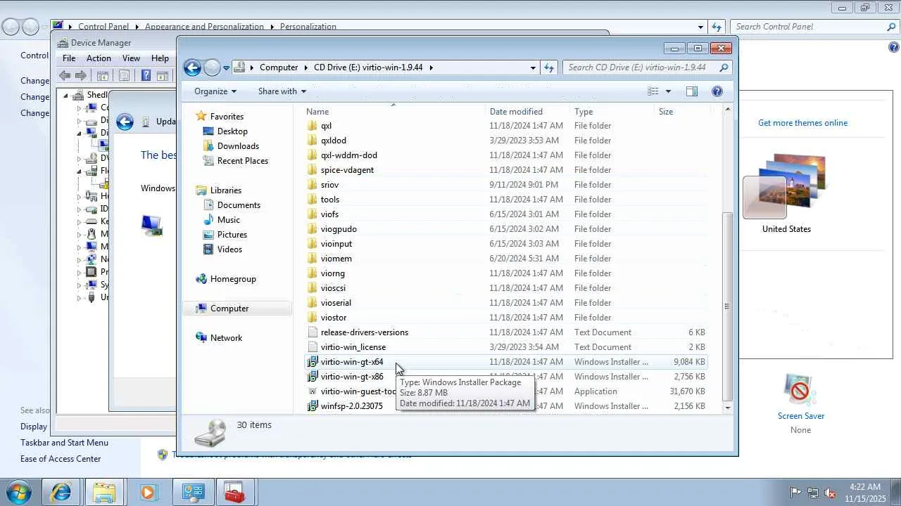901x506 pixels.
Task: Go back in the Update Driver wizard
Action: tap(125, 122)
